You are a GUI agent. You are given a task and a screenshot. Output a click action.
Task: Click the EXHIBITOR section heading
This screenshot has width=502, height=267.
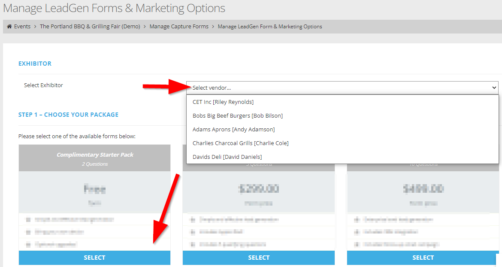click(x=35, y=64)
